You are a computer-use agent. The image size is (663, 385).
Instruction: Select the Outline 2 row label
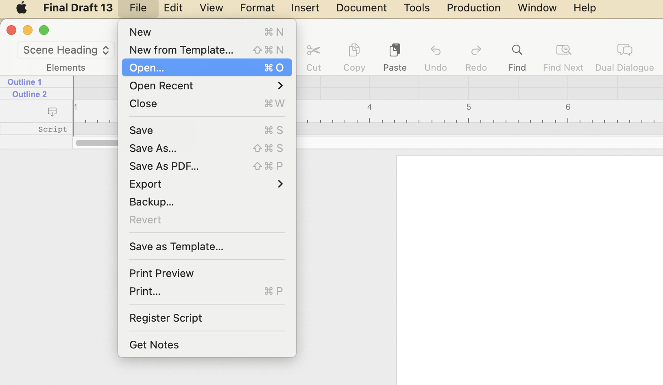[29, 94]
